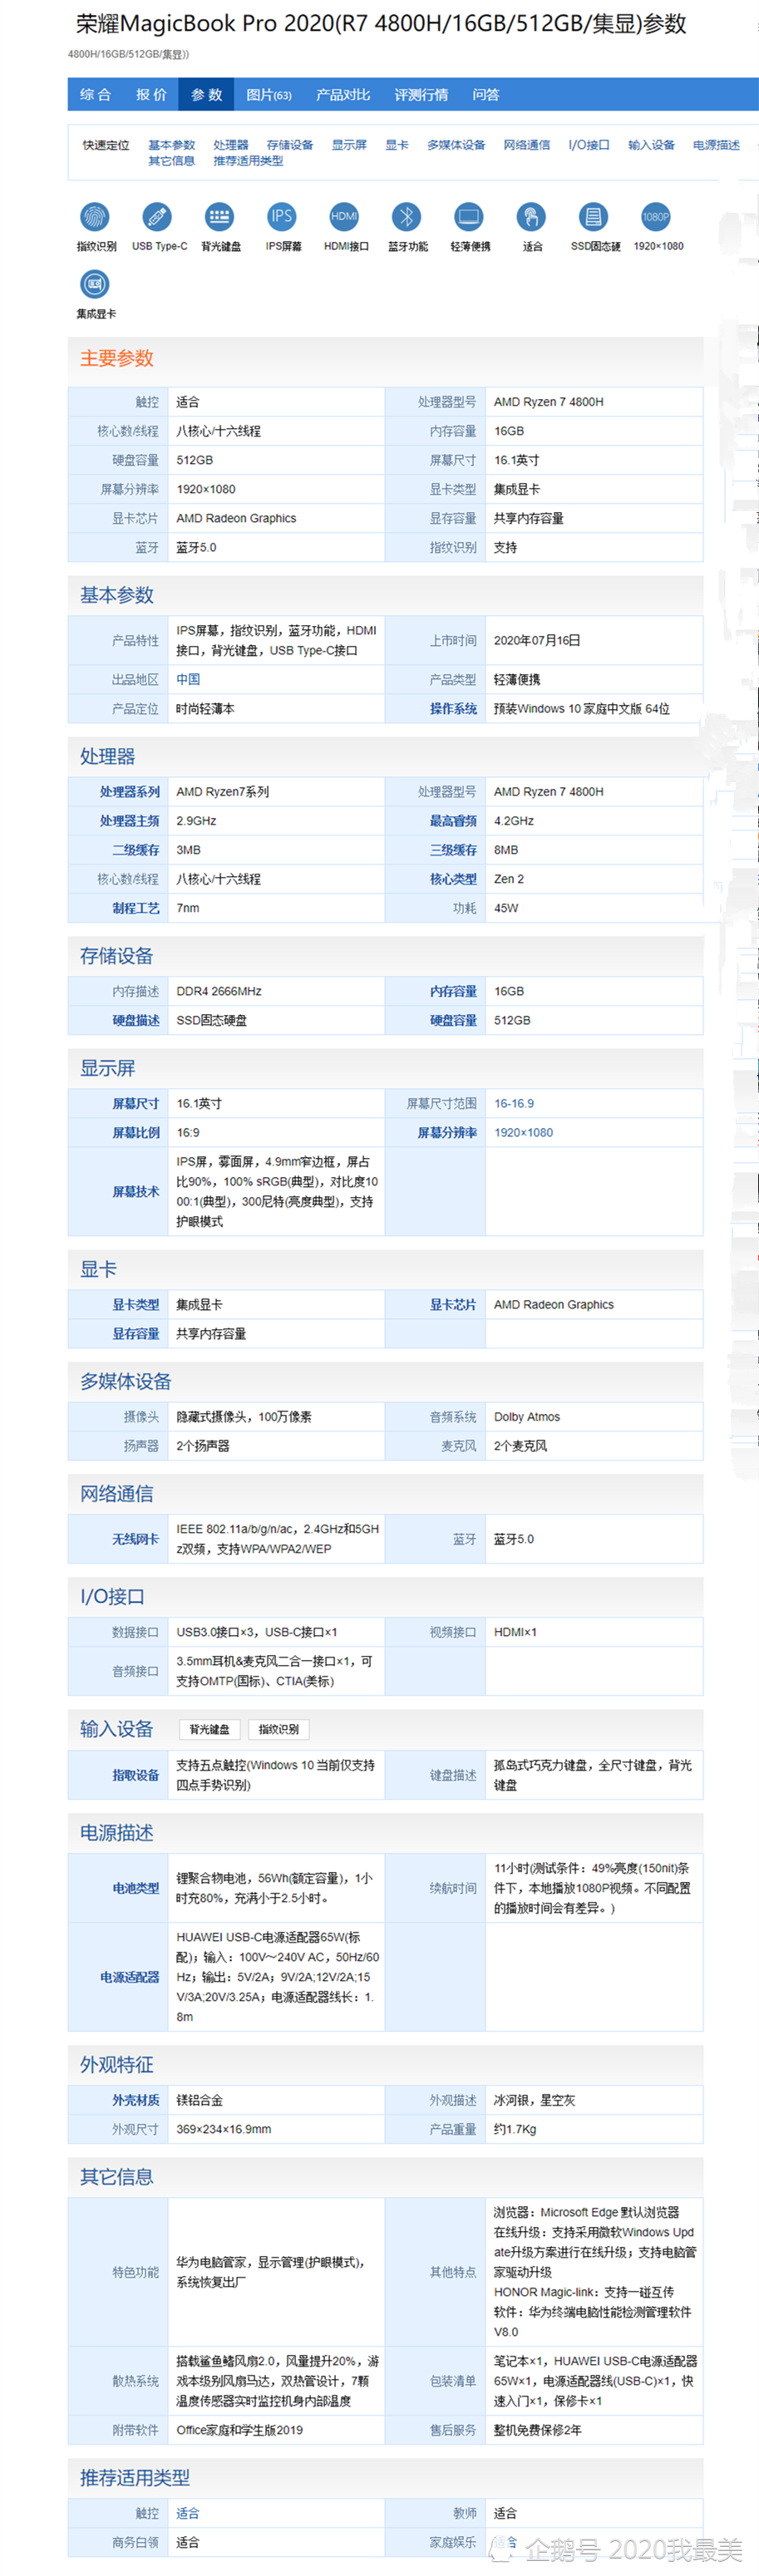Open the 无线网卡 label link

pyautogui.click(x=135, y=1538)
